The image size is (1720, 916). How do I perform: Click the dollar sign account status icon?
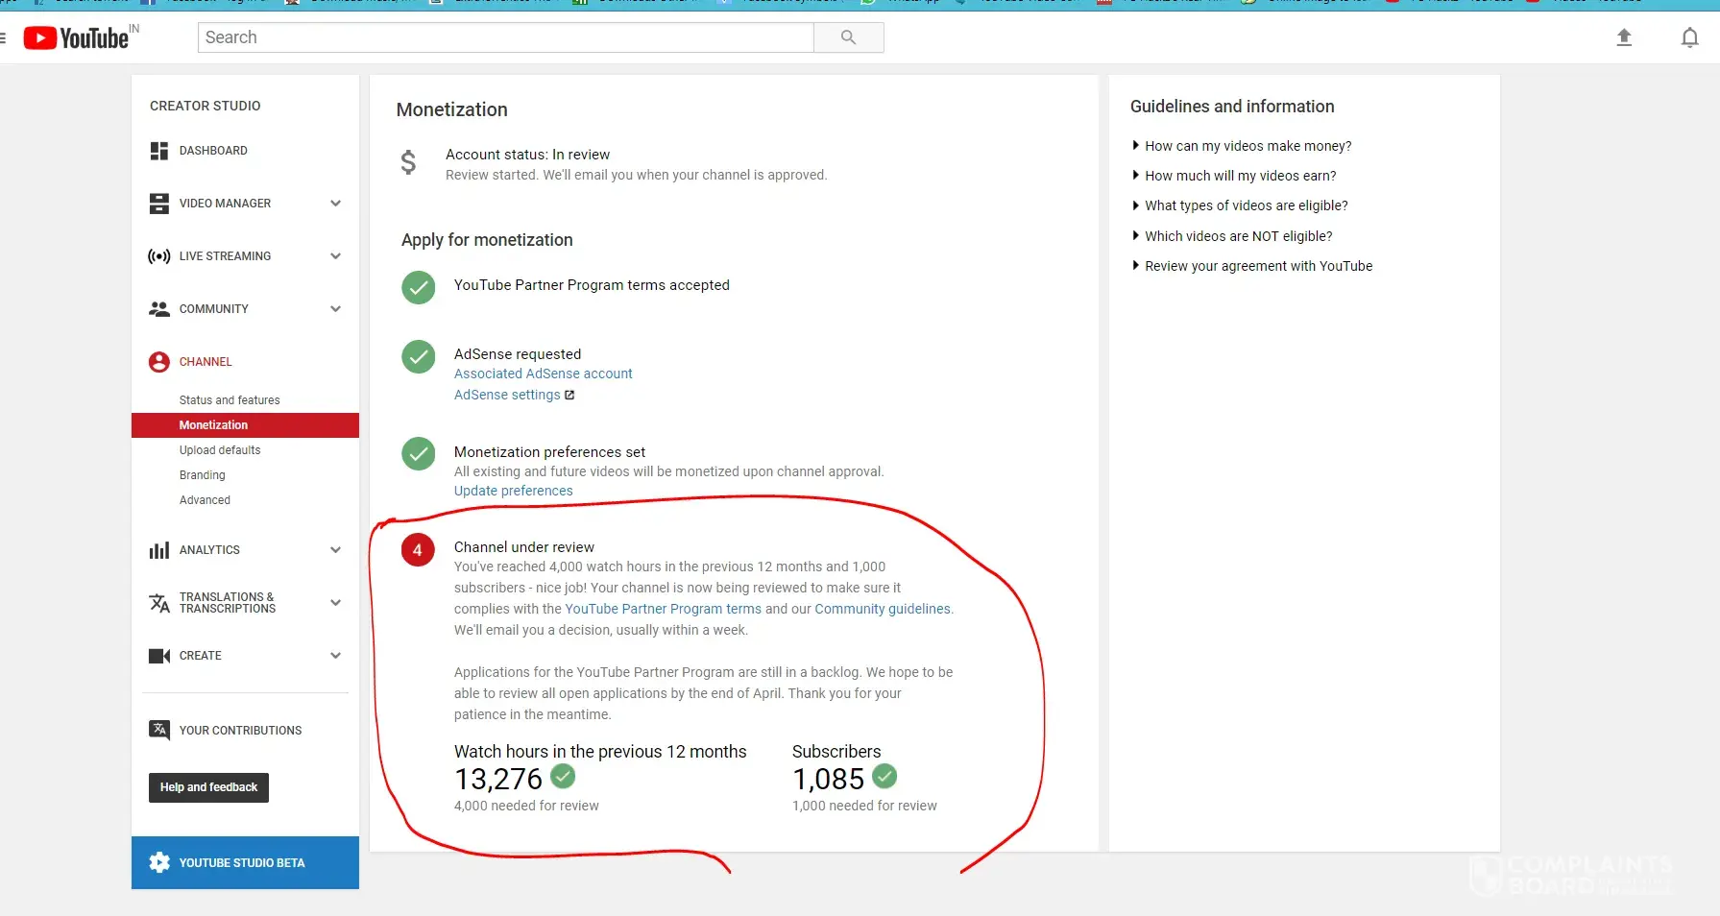(408, 162)
